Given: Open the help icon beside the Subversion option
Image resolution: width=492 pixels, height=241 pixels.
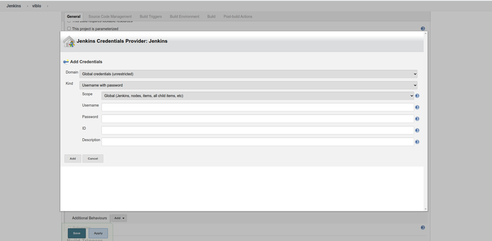Looking at the screenshot, I should coord(423,227).
